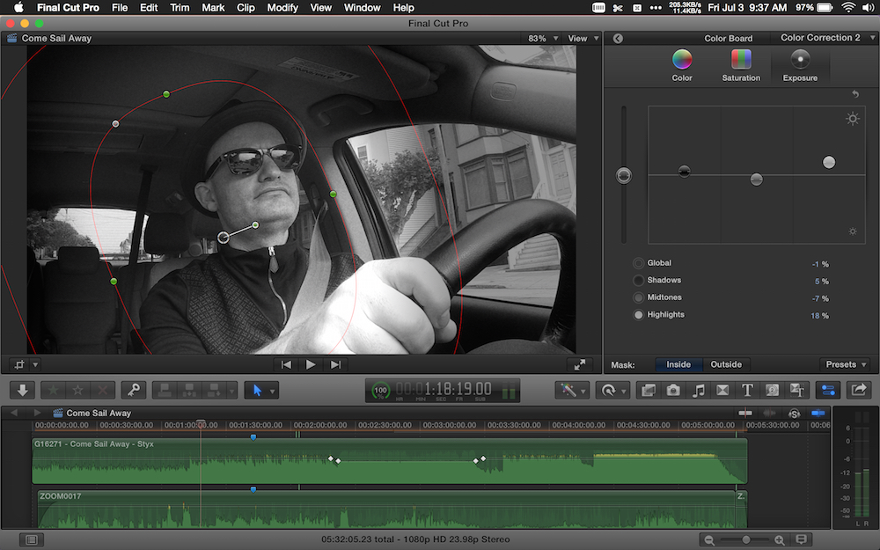Set mask to Inside
Screen dimensions: 880x550
(678, 364)
